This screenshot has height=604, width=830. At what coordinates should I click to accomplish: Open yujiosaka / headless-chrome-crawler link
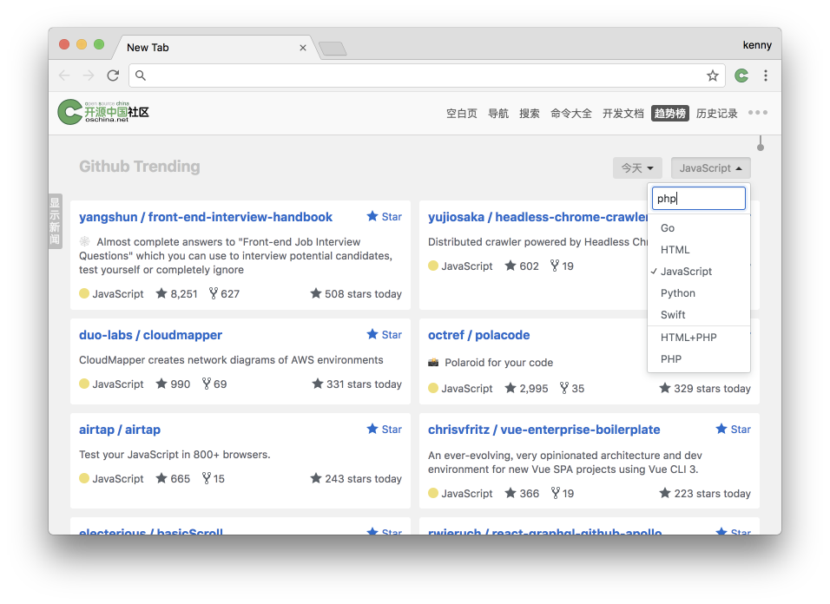(537, 217)
